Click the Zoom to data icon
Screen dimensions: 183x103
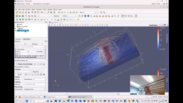82,16
